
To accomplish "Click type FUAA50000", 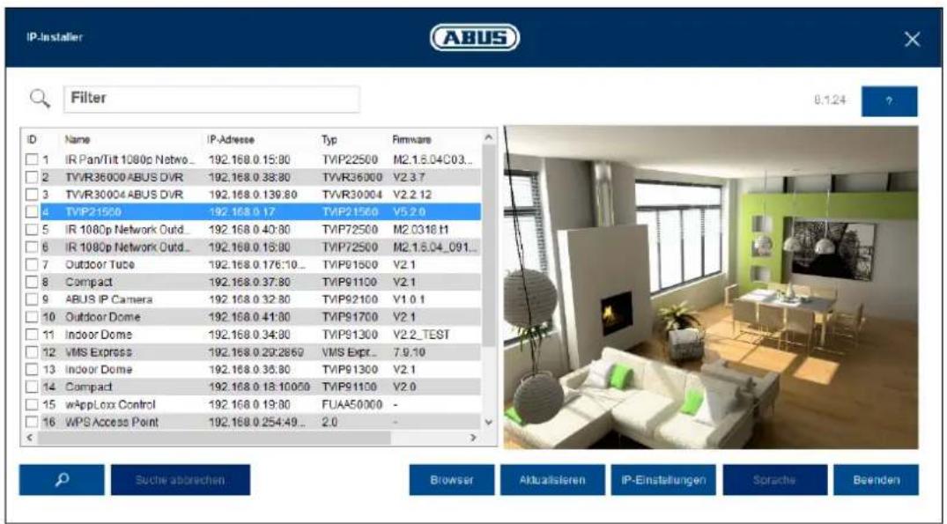I will click(352, 404).
